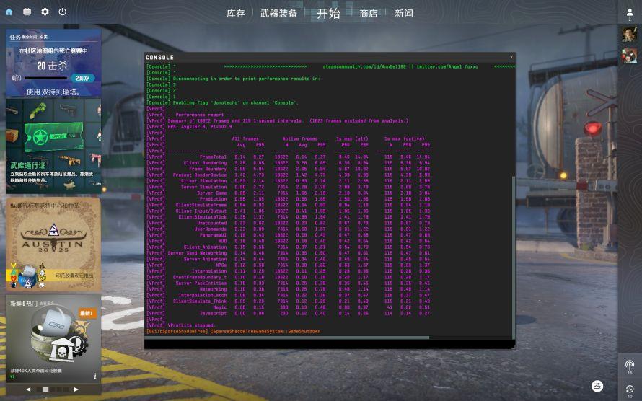Go to the home screen icon
The width and height of the screenshot is (642, 401).
(x=9, y=12)
